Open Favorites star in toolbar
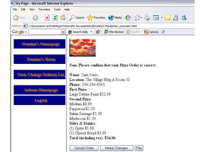203x152 pixels. pos(96,17)
